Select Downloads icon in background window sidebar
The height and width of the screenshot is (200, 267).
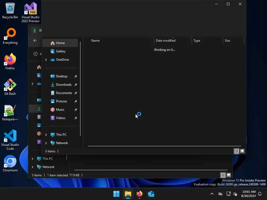[x=39, y=109]
